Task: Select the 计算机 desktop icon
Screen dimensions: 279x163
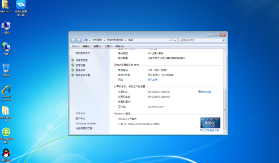Action: (6, 28)
